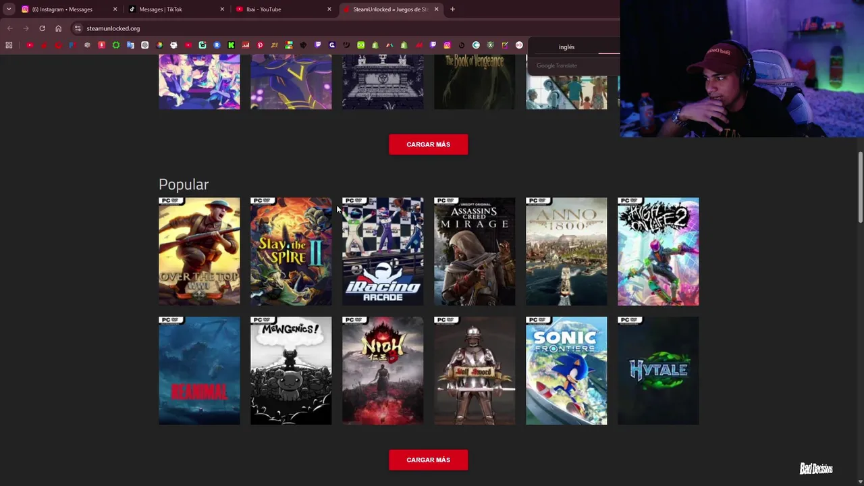Go to the browser home page
The width and height of the screenshot is (864, 486).
click(58, 28)
